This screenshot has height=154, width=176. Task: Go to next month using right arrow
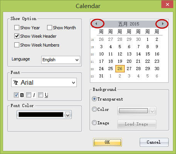(x=162, y=24)
